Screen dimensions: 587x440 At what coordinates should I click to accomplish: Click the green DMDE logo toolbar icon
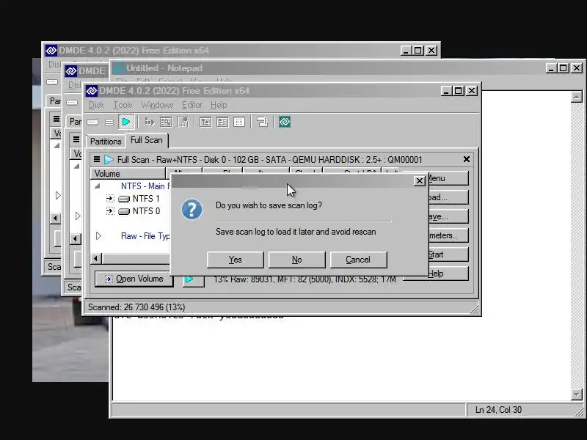pyautogui.click(x=285, y=122)
